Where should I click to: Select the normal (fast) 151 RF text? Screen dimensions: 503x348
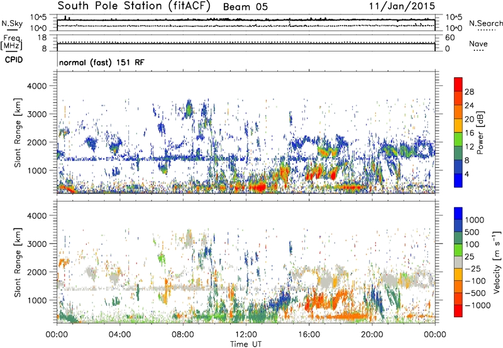tap(102, 62)
